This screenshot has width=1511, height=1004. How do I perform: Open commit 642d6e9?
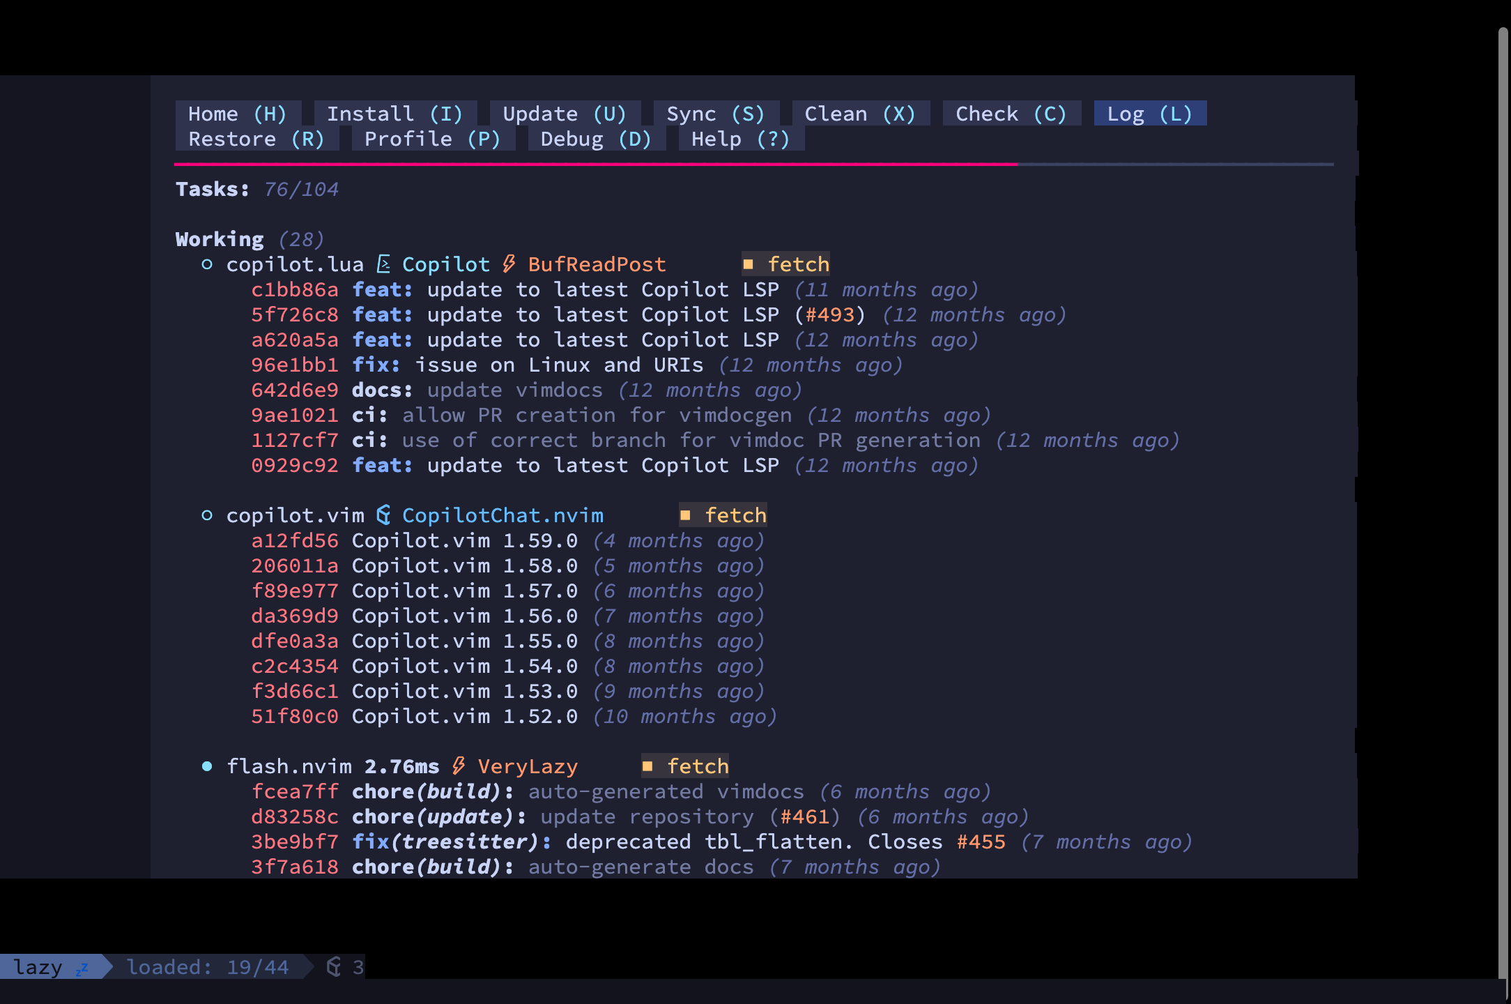pyautogui.click(x=295, y=390)
